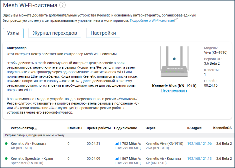The width and height of the screenshot is (235, 168).
Task: Click the 702 Мбит/с speed value
Action: 131,144
